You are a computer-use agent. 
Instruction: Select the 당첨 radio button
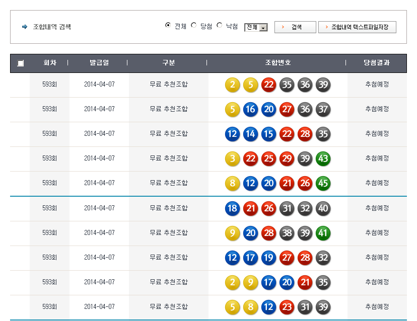[x=194, y=26]
